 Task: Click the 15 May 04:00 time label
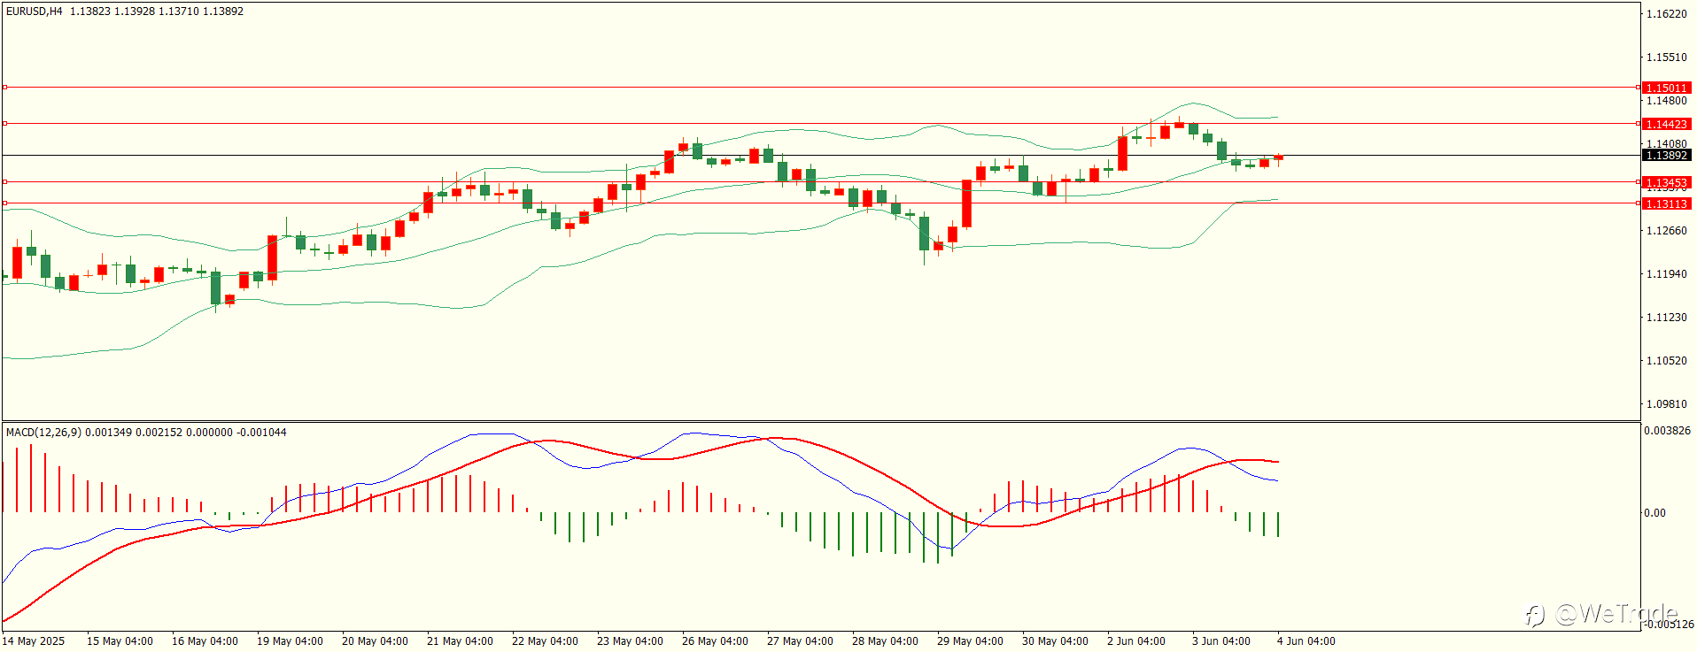point(120,641)
